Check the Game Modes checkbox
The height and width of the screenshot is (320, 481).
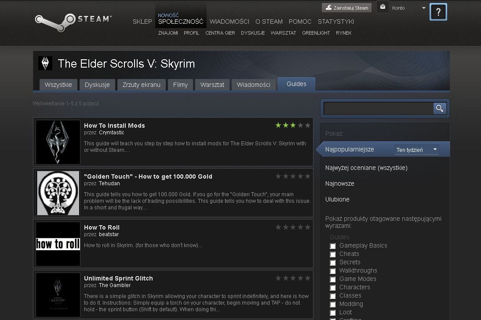(332, 279)
